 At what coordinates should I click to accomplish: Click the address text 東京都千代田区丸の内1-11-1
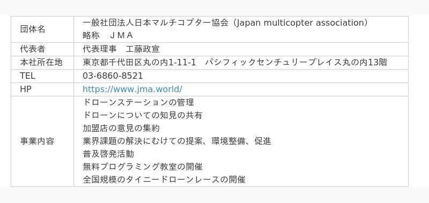(x=139, y=63)
